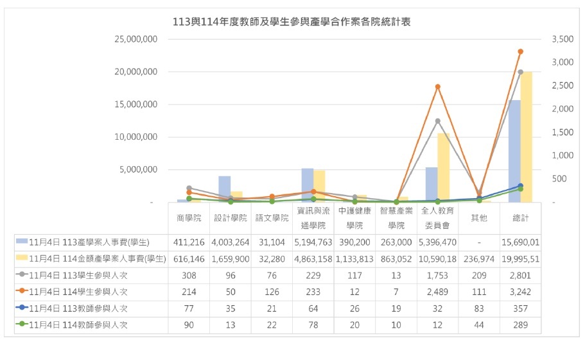The height and width of the screenshot is (343, 585).
Task: Select the 全人教育委員會 category label
Action: [437, 218]
